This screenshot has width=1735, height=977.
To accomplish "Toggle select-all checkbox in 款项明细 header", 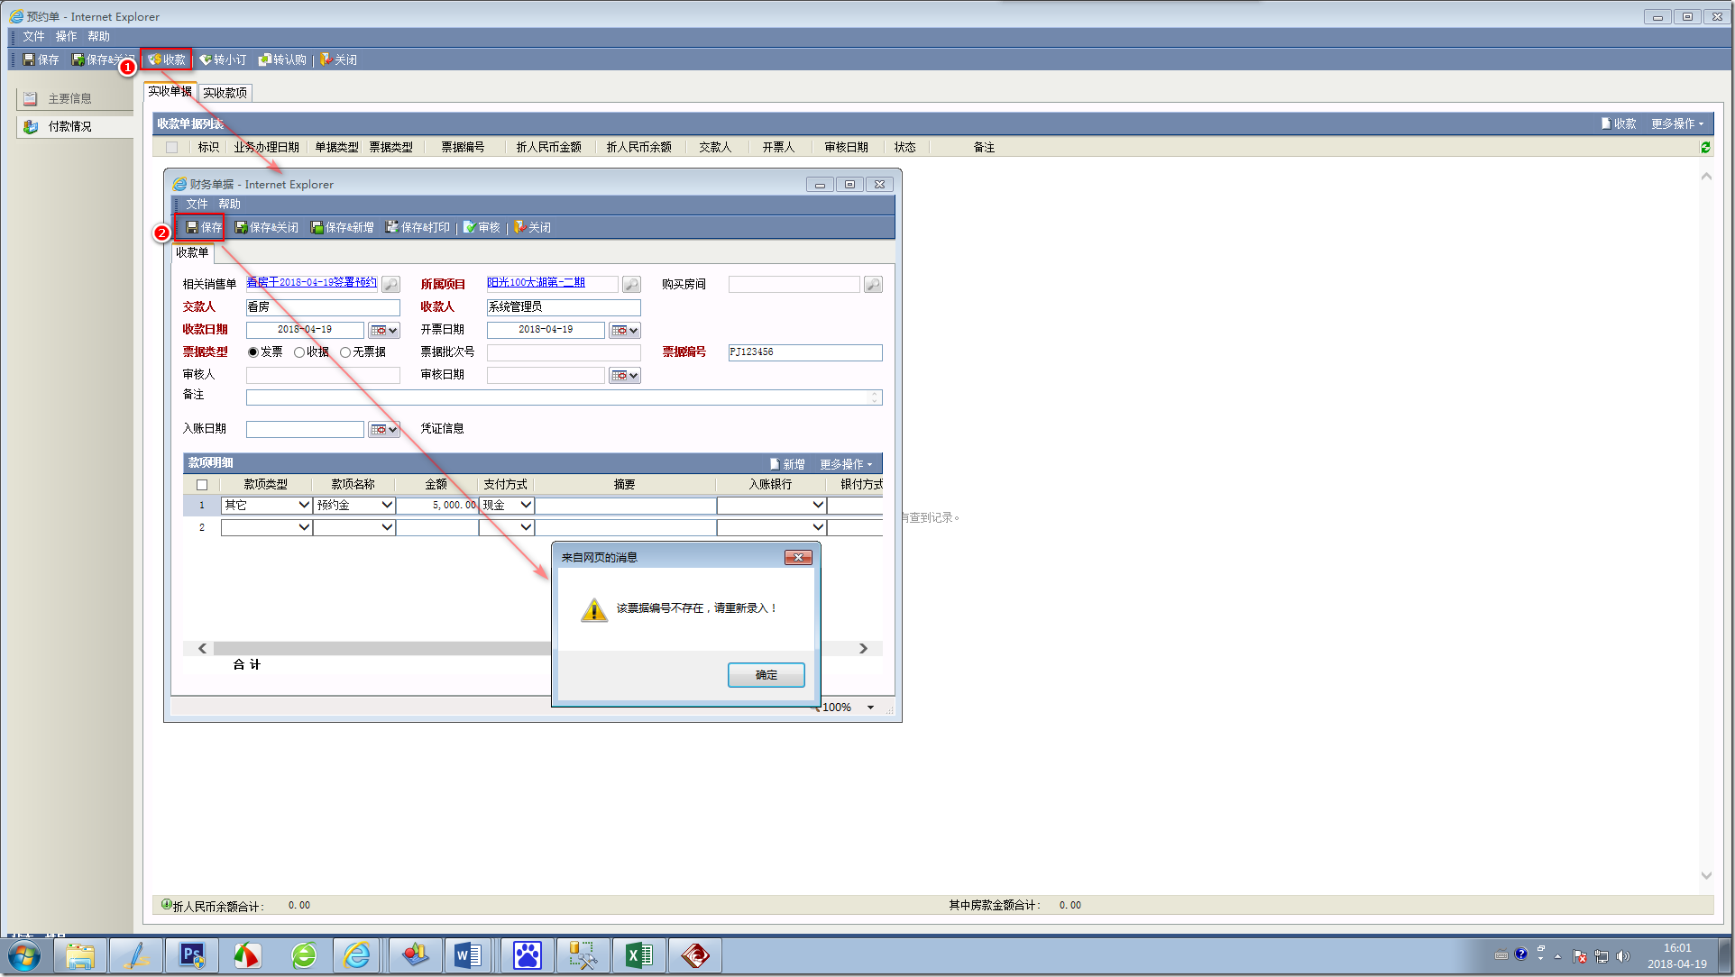I will point(202,485).
